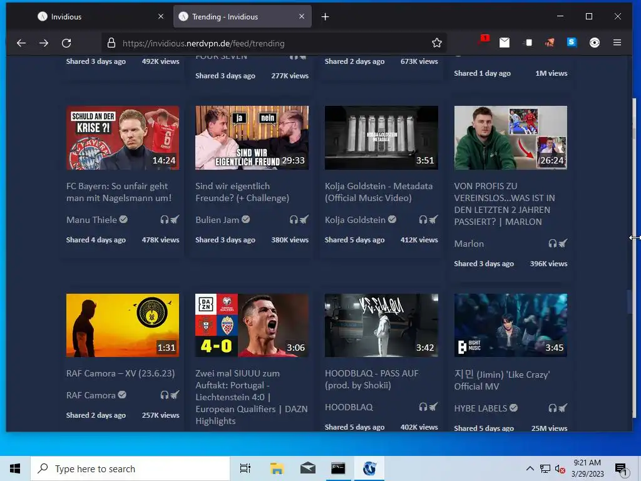641x481 pixels.
Task: Click the '478K views' text
Action: (160, 240)
